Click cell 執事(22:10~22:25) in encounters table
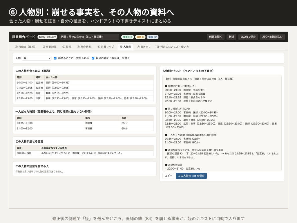Viewport: 297px width, 223px height. pyautogui.click(x=99, y=93)
